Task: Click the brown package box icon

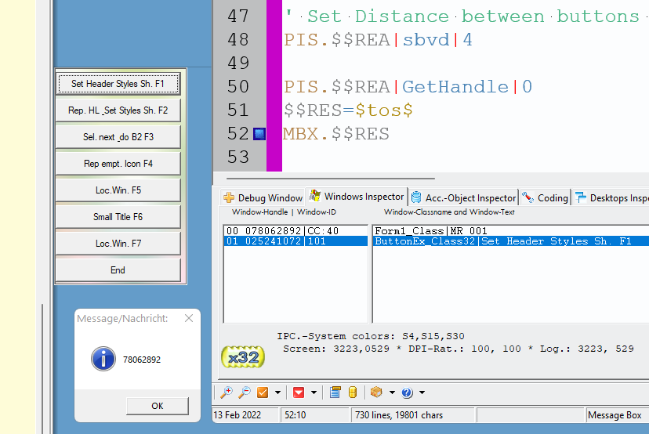Action: click(376, 392)
